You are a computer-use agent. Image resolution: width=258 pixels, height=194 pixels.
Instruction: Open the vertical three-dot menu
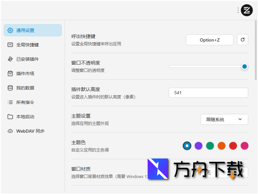coord(238,10)
